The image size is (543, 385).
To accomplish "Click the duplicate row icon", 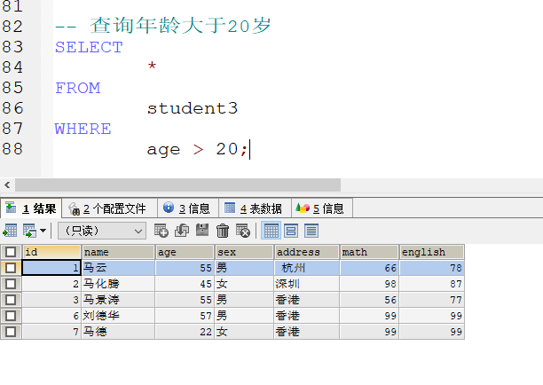I will (182, 231).
